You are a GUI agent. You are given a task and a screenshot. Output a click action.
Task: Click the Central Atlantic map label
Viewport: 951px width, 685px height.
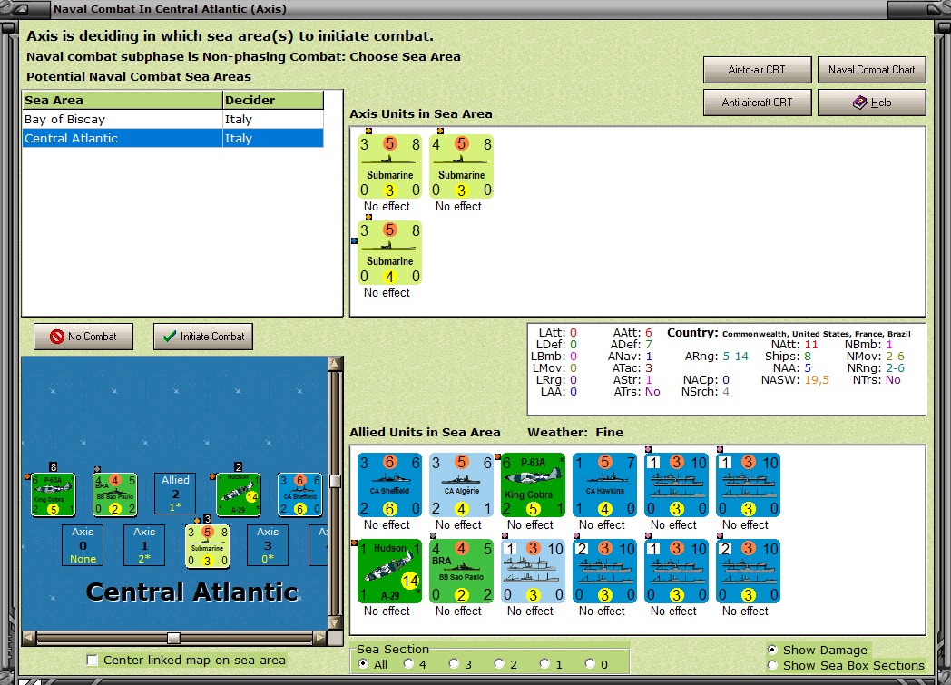click(191, 592)
